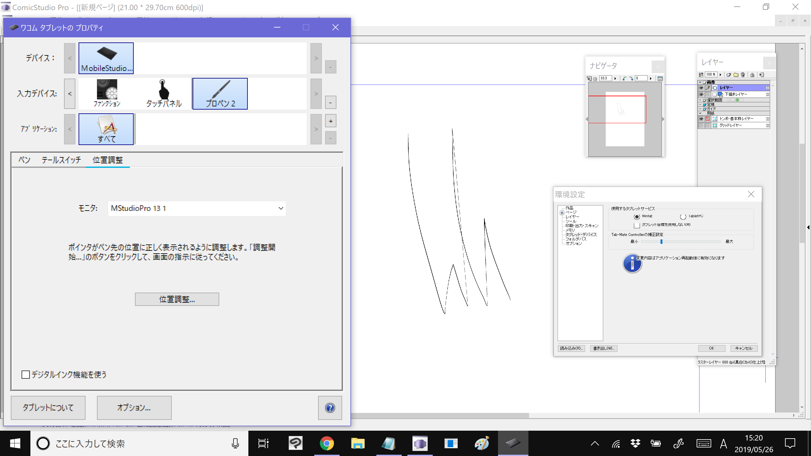
Task: Select the TabletPC radio button
Action: [x=683, y=217]
